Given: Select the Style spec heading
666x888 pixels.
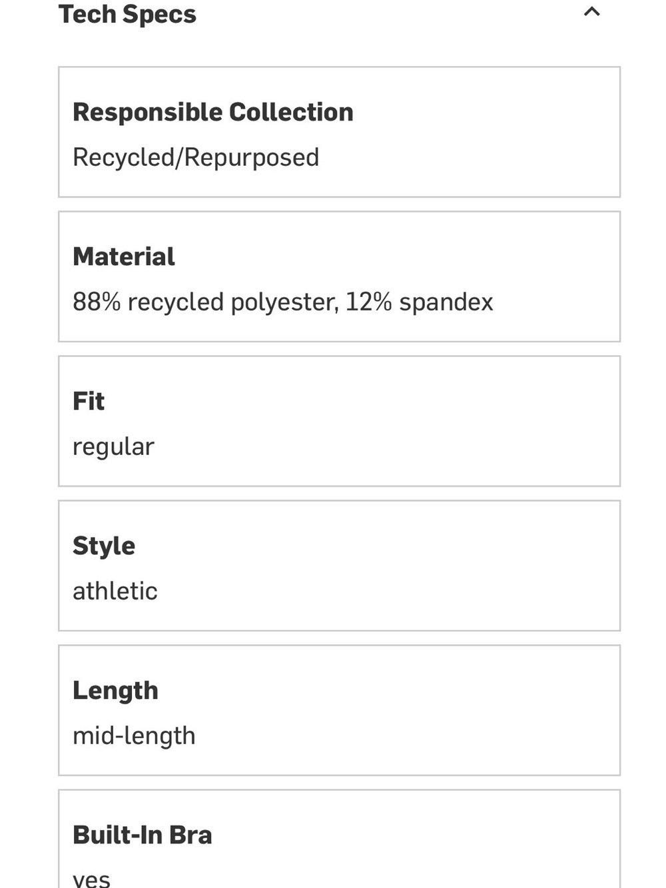Looking at the screenshot, I should point(104,546).
